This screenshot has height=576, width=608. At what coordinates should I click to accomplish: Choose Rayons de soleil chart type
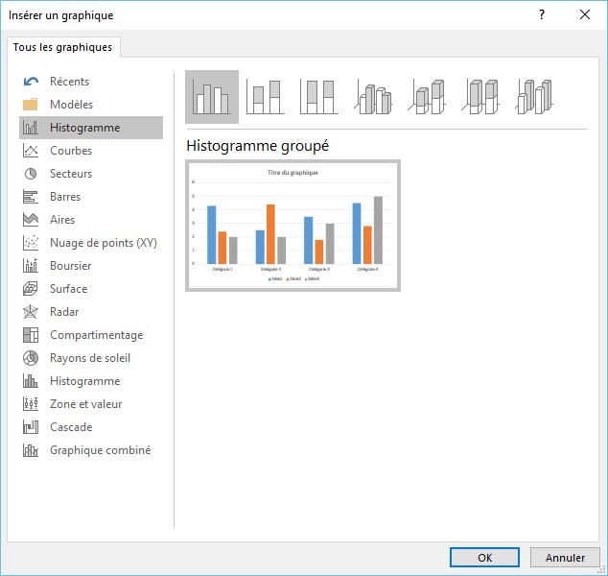[x=90, y=358]
